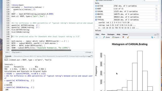Click the boot.ci line 131 in editor
This screenshot has height=91, width=162.
click(x=29, y=16)
